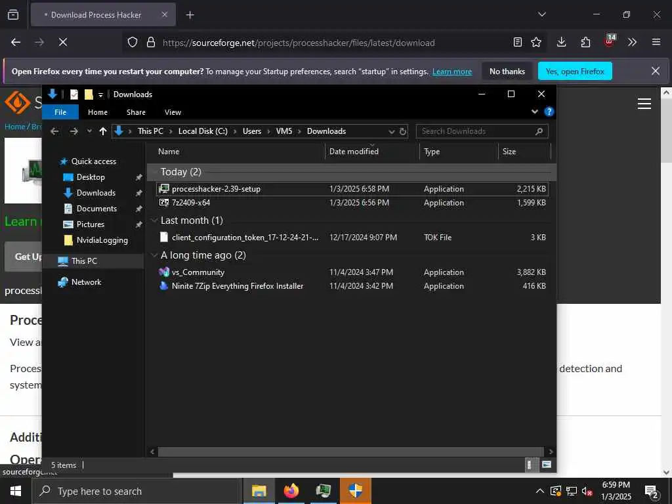The image size is (672, 504).
Task: Customize Quick Access Toolbar dropdown arrow
Action: point(100,94)
